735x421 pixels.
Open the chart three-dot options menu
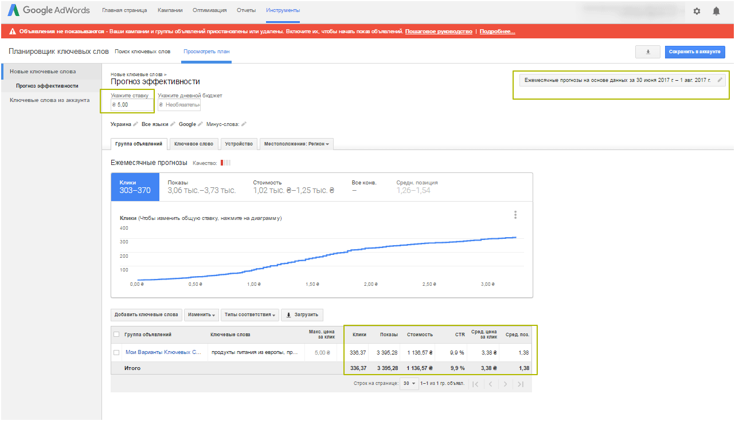[x=515, y=215]
